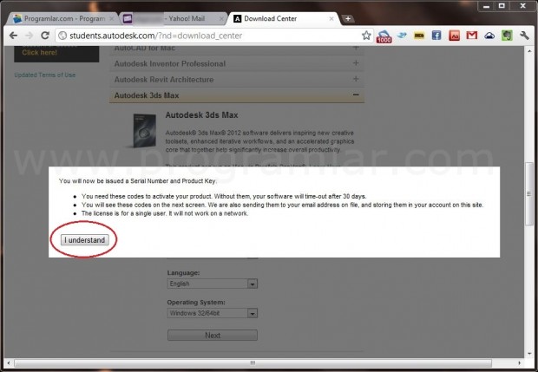538x372 pixels.
Task: Click the address bar URL field
Action: (x=213, y=36)
